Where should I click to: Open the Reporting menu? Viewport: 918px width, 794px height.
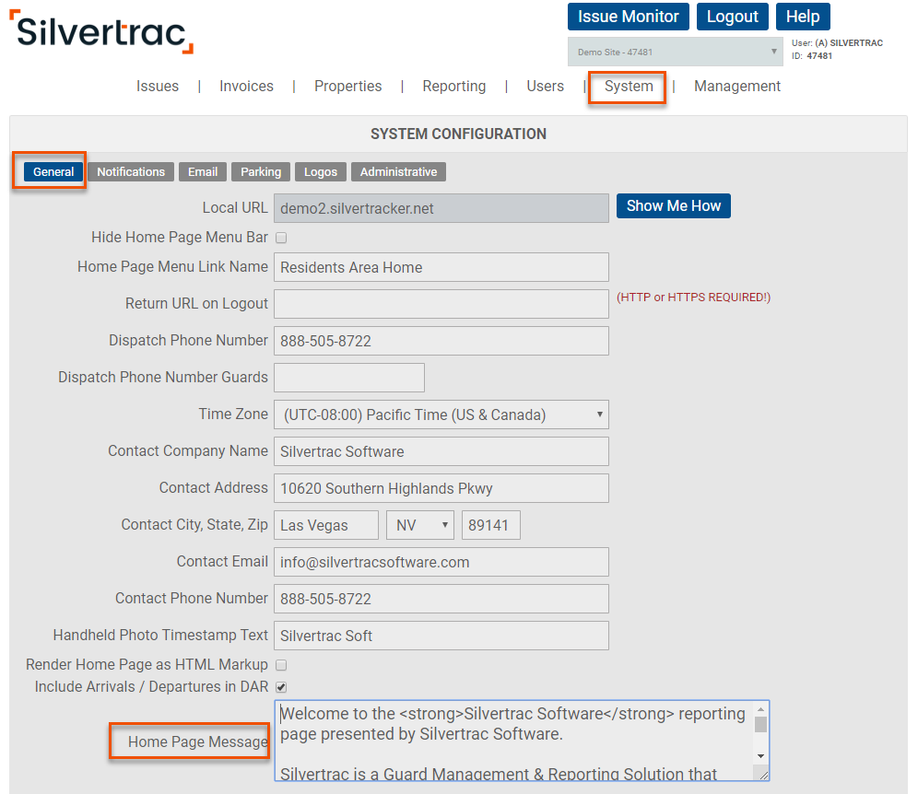pos(454,86)
